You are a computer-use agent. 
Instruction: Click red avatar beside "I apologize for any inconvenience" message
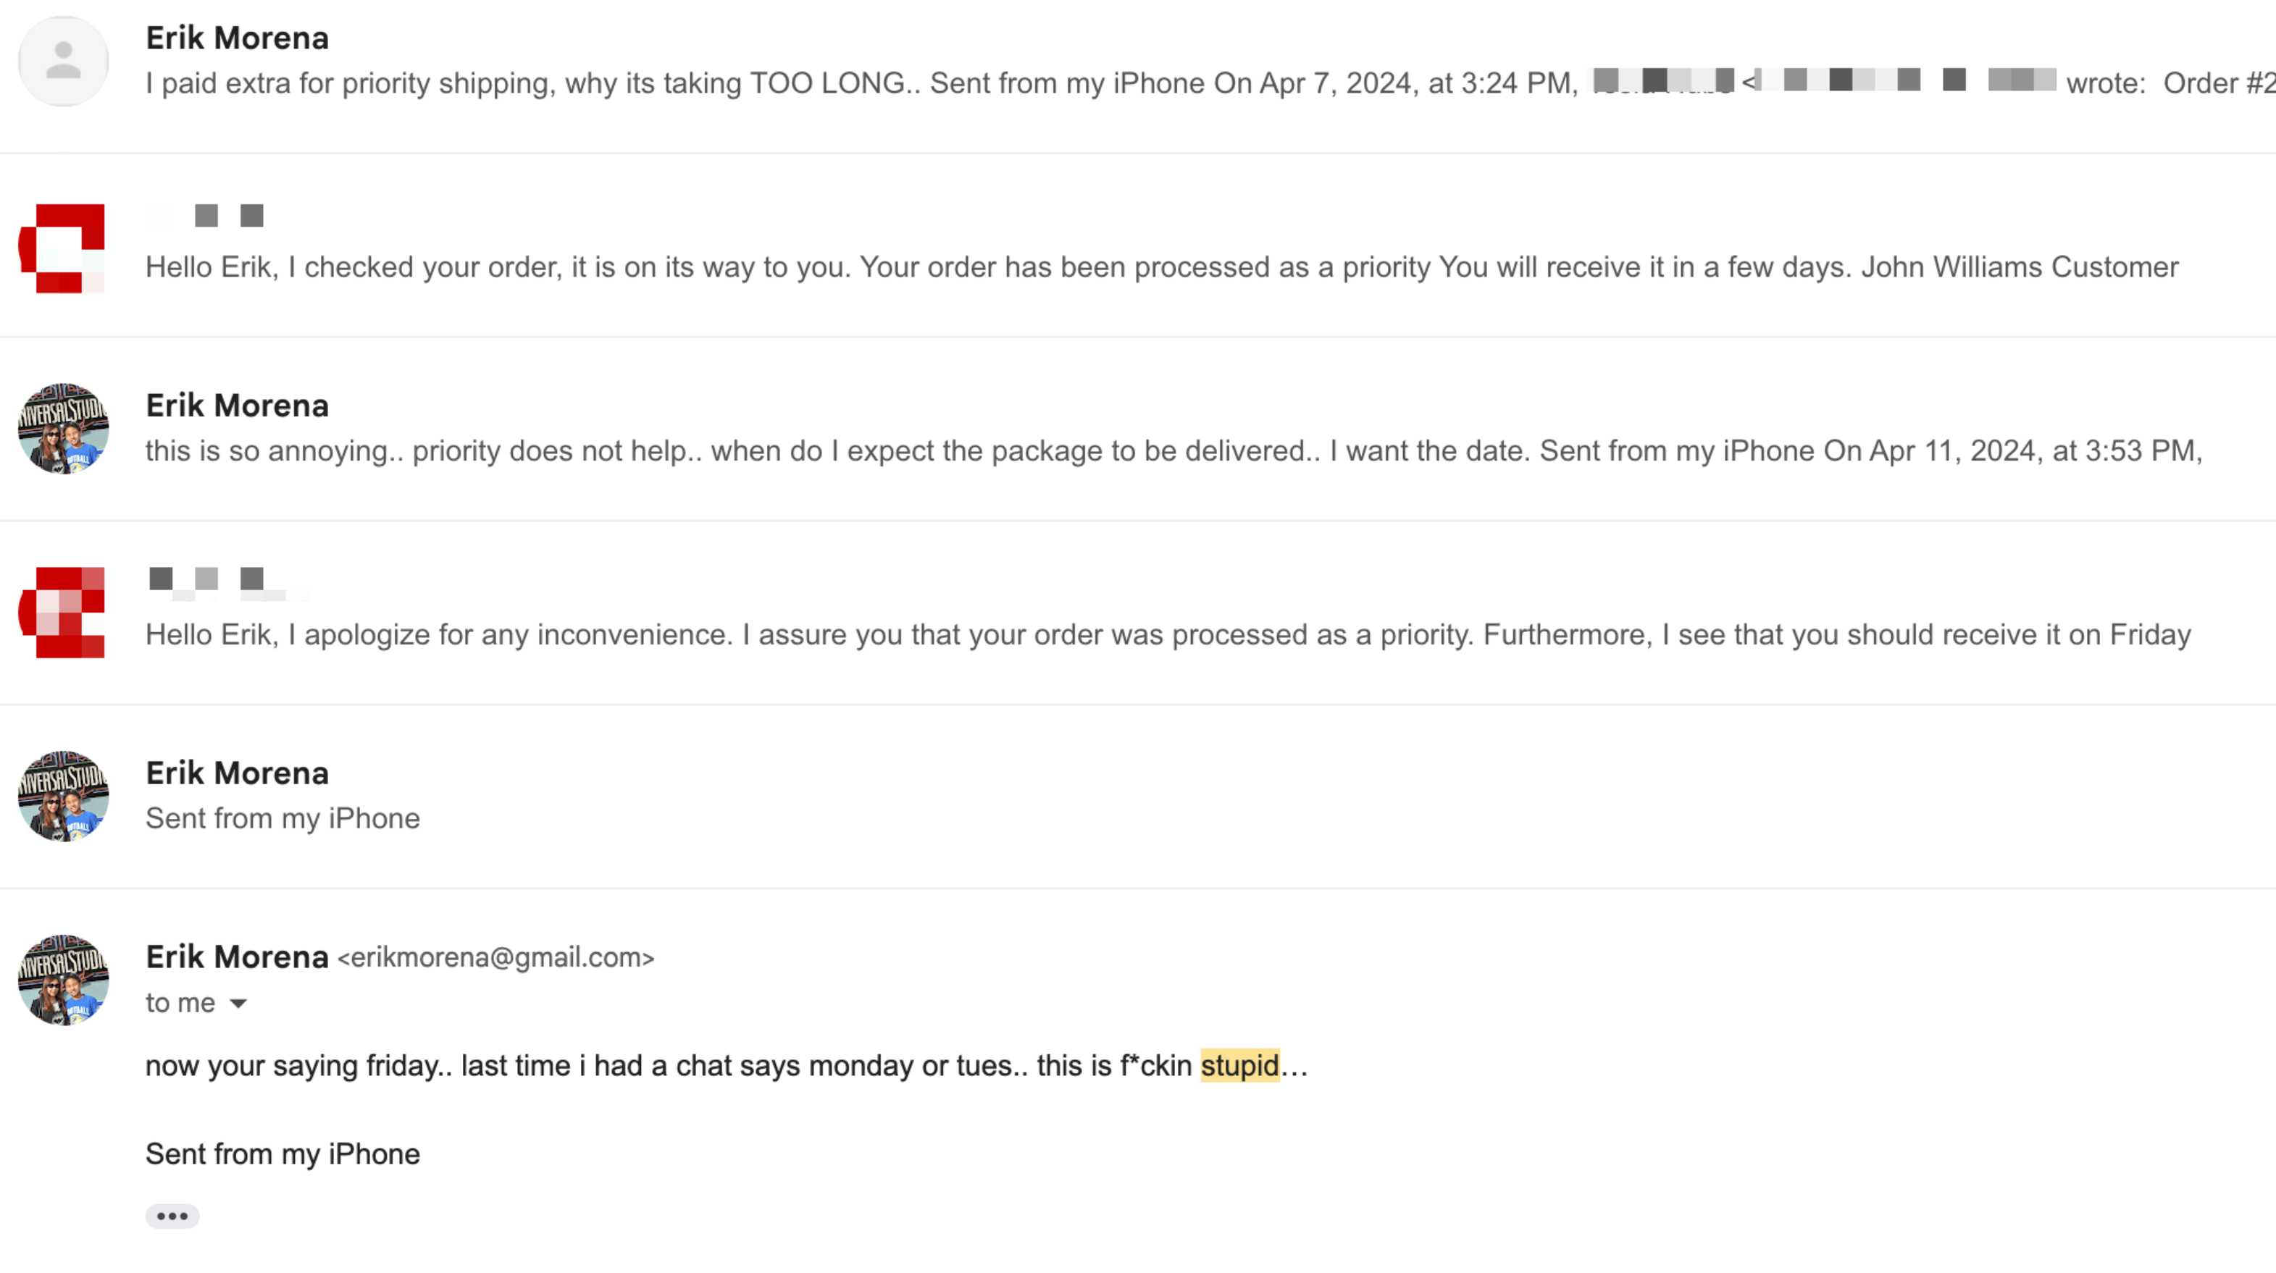63,612
